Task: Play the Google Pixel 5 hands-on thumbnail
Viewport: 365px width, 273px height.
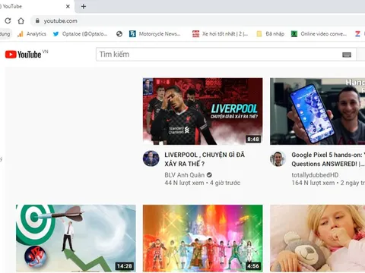Action: tap(317, 111)
